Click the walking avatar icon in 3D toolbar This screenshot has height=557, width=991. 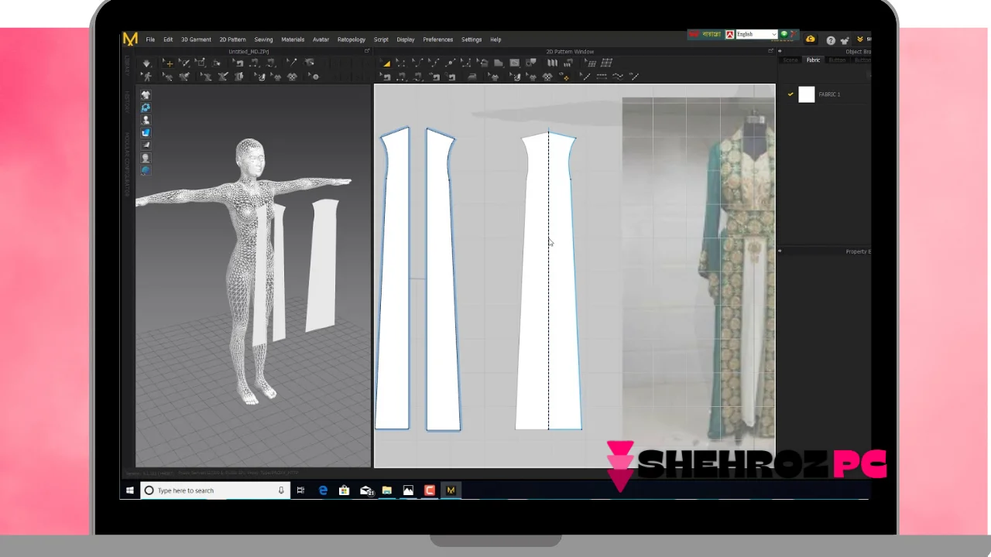pyautogui.click(x=146, y=77)
